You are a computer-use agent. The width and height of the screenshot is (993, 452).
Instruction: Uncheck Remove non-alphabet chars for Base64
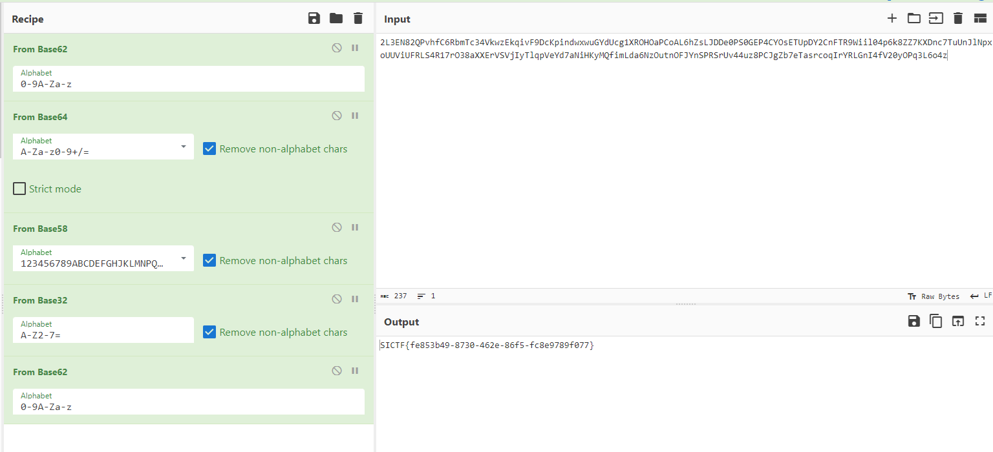[209, 149]
